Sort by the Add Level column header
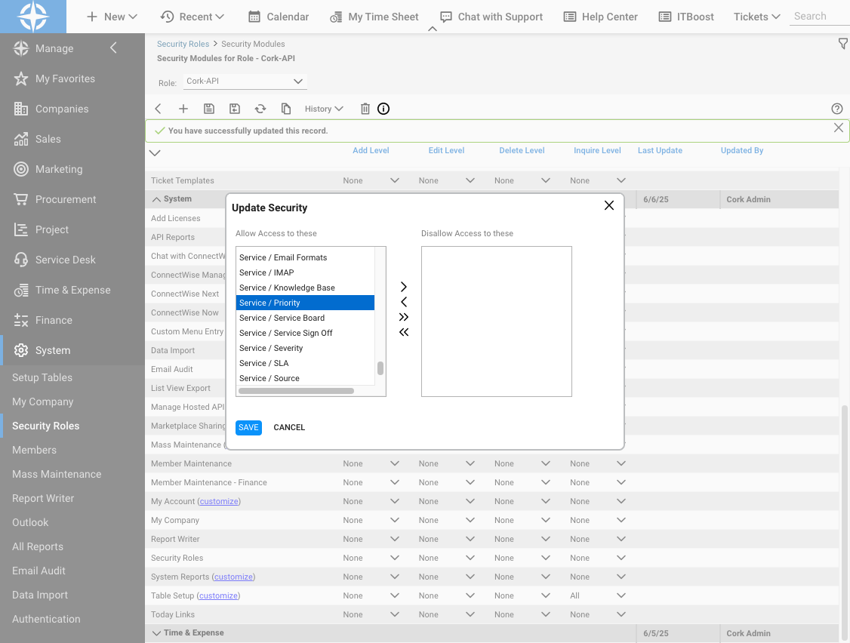 pyautogui.click(x=371, y=151)
